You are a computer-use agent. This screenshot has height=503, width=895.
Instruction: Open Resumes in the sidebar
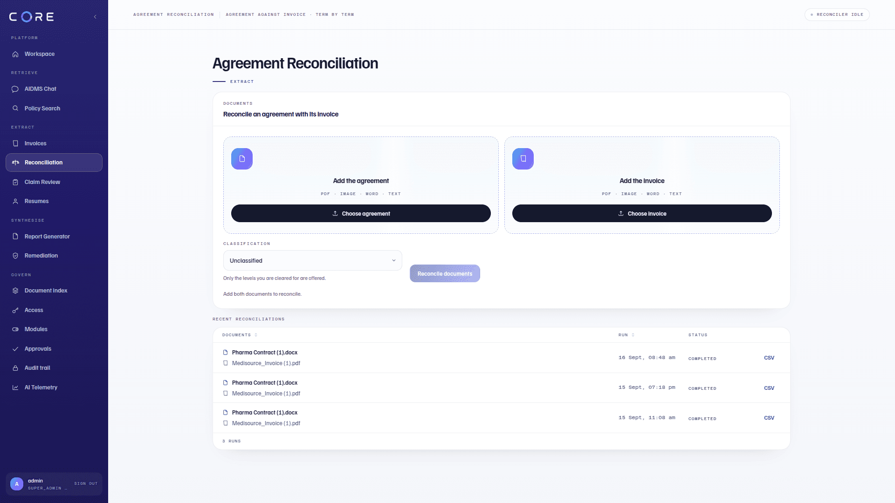pyautogui.click(x=54, y=201)
